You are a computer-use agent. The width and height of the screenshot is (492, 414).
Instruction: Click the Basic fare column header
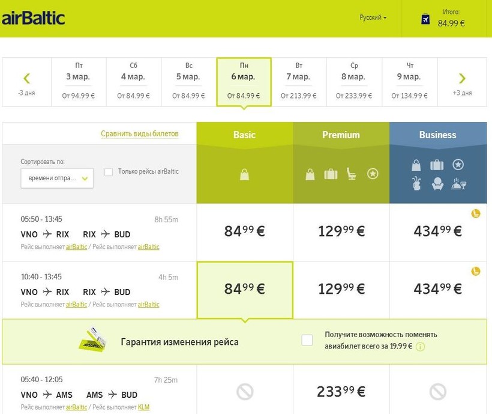pyautogui.click(x=244, y=135)
